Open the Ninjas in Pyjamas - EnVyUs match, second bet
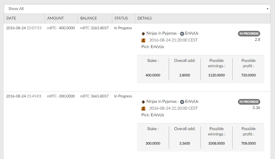Screen dimensions: 275x159 [x=173, y=101]
